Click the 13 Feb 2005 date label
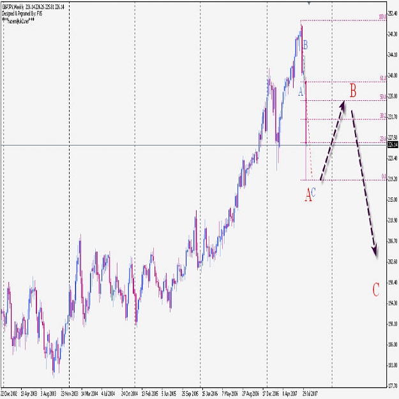 pyautogui.click(x=149, y=394)
